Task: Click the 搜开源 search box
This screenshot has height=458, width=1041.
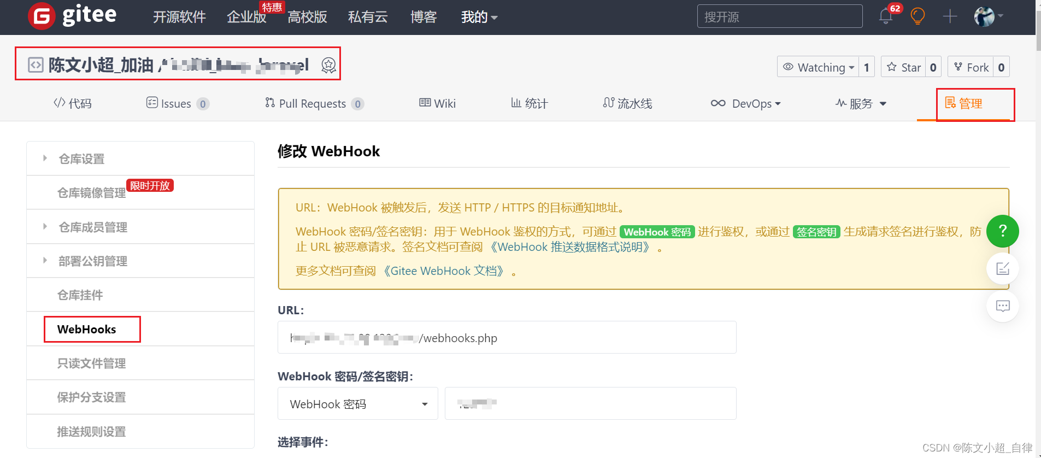Action: pos(780,16)
